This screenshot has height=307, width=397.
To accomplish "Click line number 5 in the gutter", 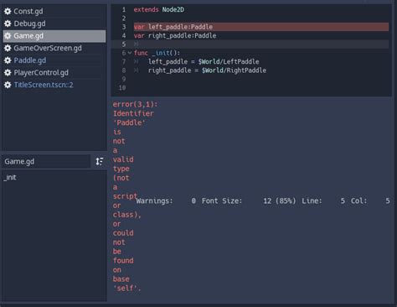I will (124, 44).
